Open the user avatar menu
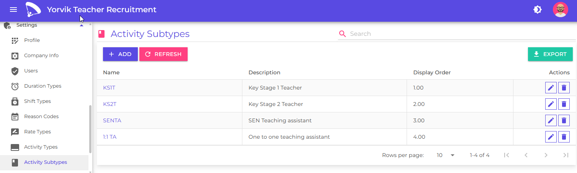 tap(561, 10)
